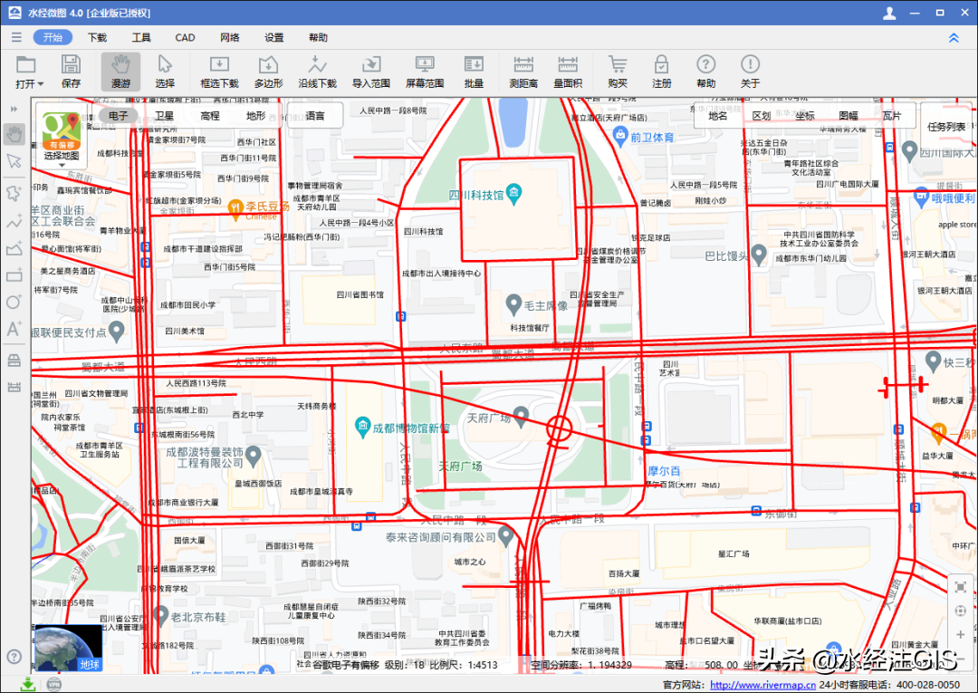Toggle the 坐标 coordinates overlay
The image size is (978, 693).
(805, 116)
